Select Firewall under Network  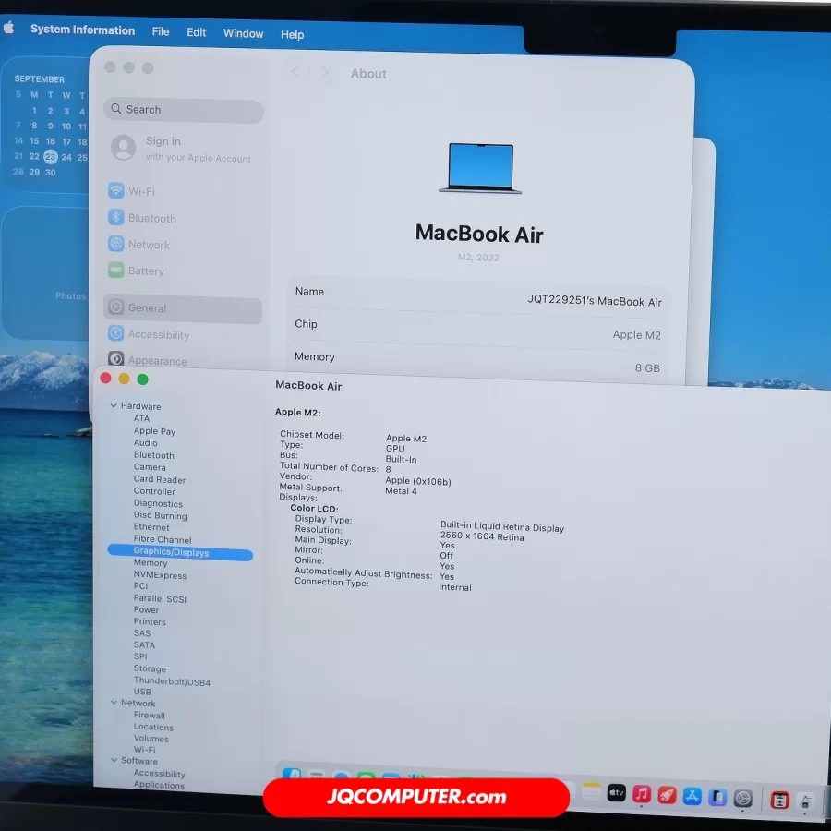point(149,715)
